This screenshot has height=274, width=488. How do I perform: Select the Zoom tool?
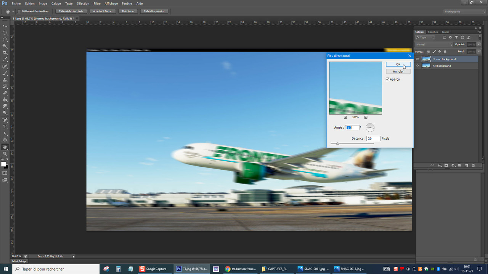pos(5,154)
